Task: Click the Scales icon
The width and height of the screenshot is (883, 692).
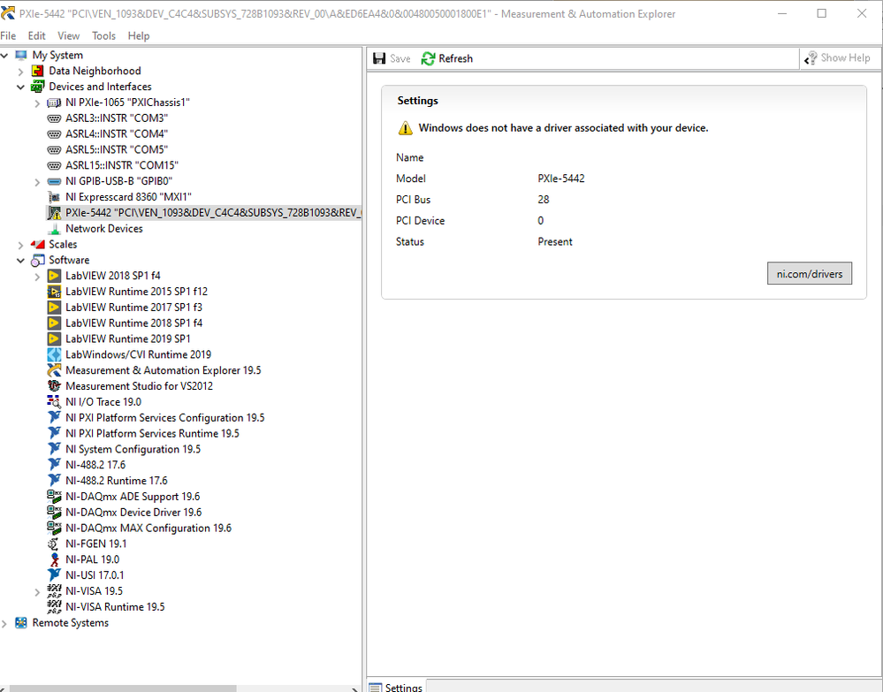Action: pos(37,245)
